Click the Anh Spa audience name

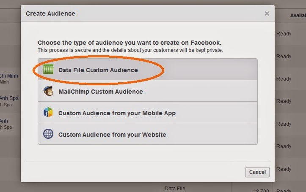(x=9, y=98)
